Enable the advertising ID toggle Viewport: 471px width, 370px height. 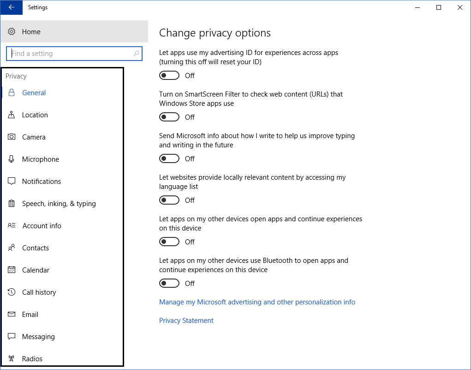169,75
